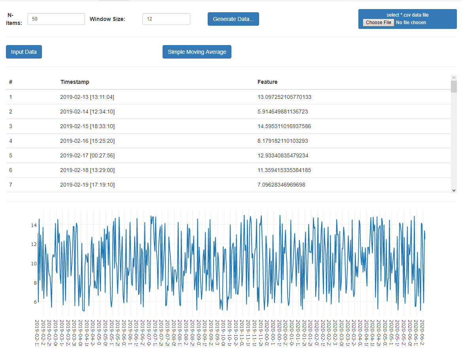Image resolution: width=462 pixels, height=348 pixels.
Task: Click the y-axis label 6 on chart
Action: (35, 302)
